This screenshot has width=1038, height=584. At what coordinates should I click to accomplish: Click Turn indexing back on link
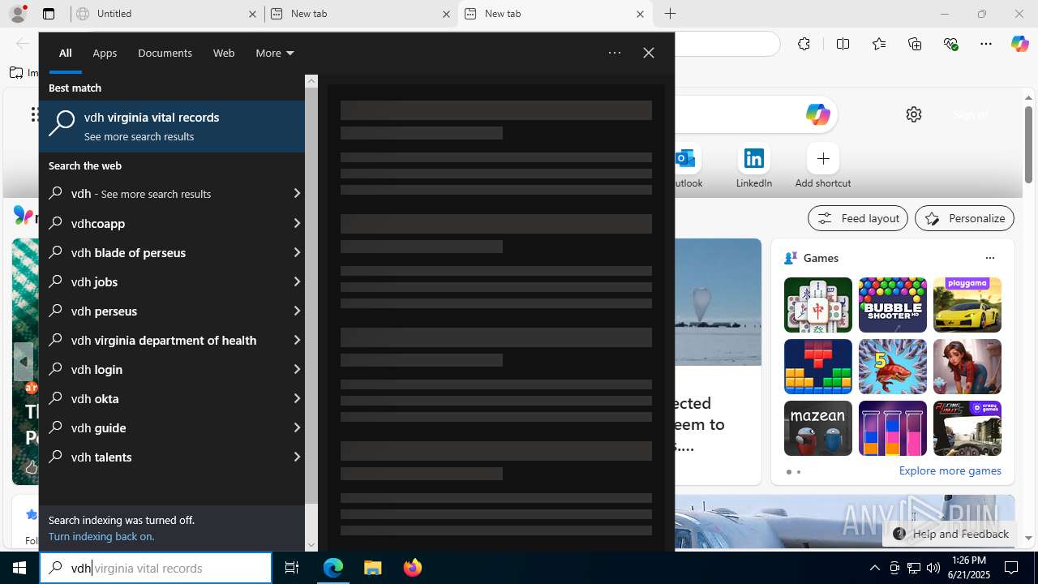coord(101,536)
